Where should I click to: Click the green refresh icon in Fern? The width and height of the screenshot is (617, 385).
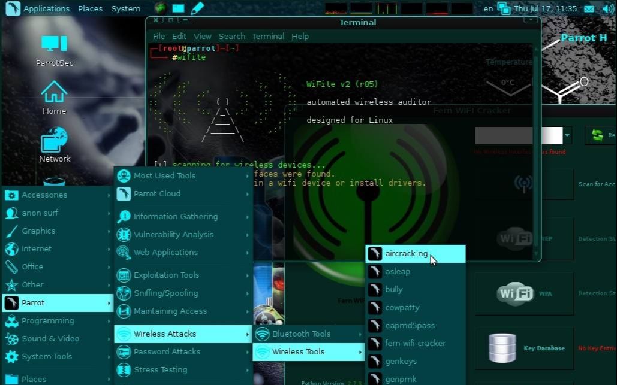597,135
